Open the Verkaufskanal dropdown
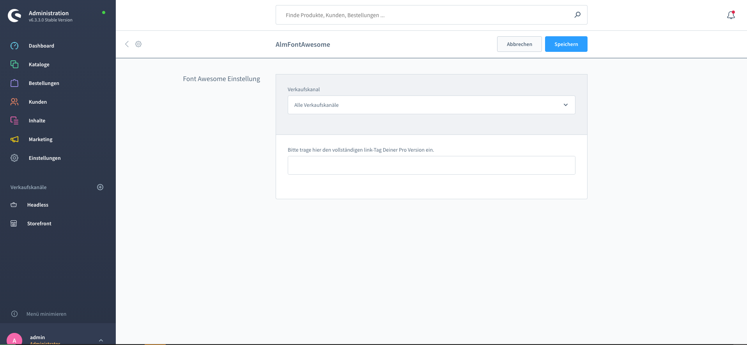This screenshot has height=345, width=747. click(431, 105)
